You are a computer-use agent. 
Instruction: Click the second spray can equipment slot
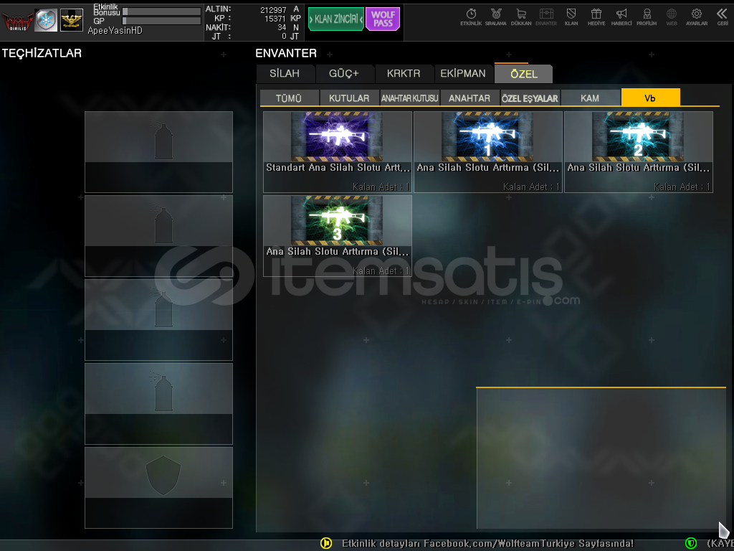pos(158,235)
